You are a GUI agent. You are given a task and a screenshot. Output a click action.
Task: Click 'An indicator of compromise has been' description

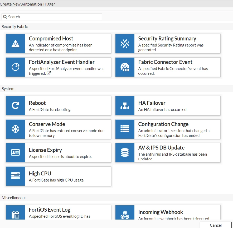pyautogui.click(x=61, y=45)
